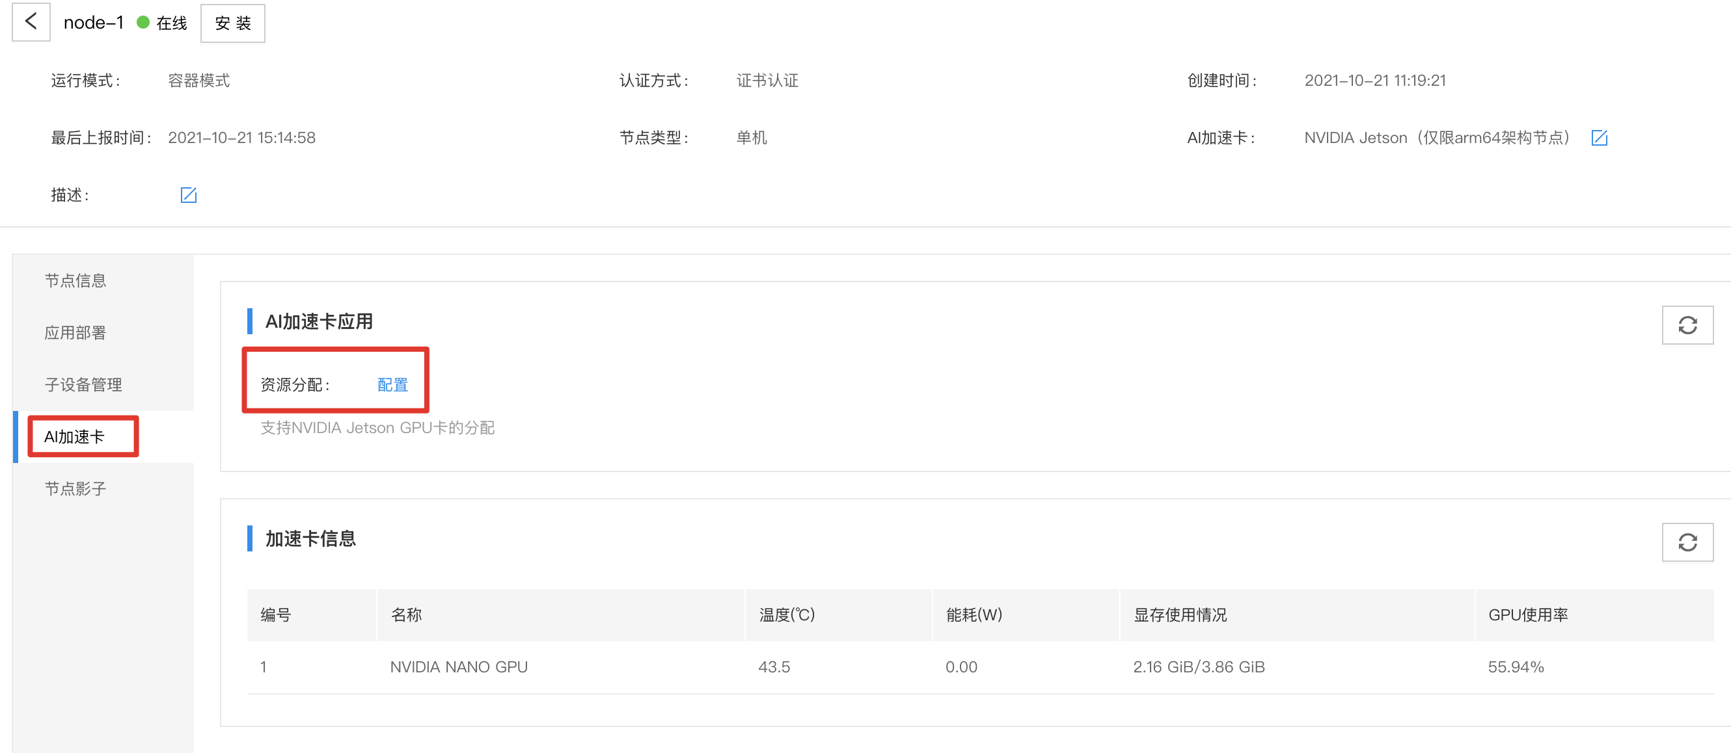Select the NVIDIA NANO GPU row name
1731x753 pixels.
(x=459, y=667)
